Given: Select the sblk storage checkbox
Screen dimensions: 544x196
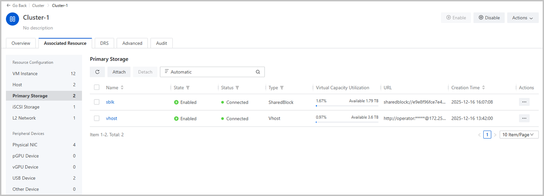Looking at the screenshot, I should (x=97, y=102).
